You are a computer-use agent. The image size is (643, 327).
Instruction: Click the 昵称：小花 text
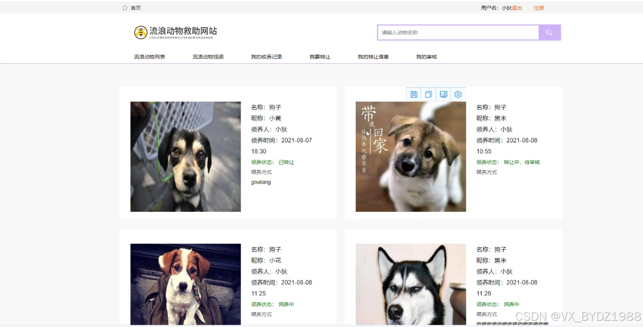coord(266,260)
